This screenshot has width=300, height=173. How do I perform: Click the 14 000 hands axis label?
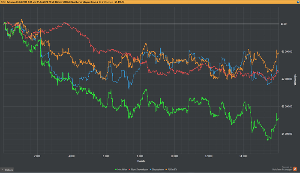243,156
